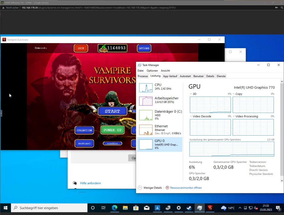Select Datenträger 0 (C:) entry
284x215 pixels.
click(x=160, y=115)
